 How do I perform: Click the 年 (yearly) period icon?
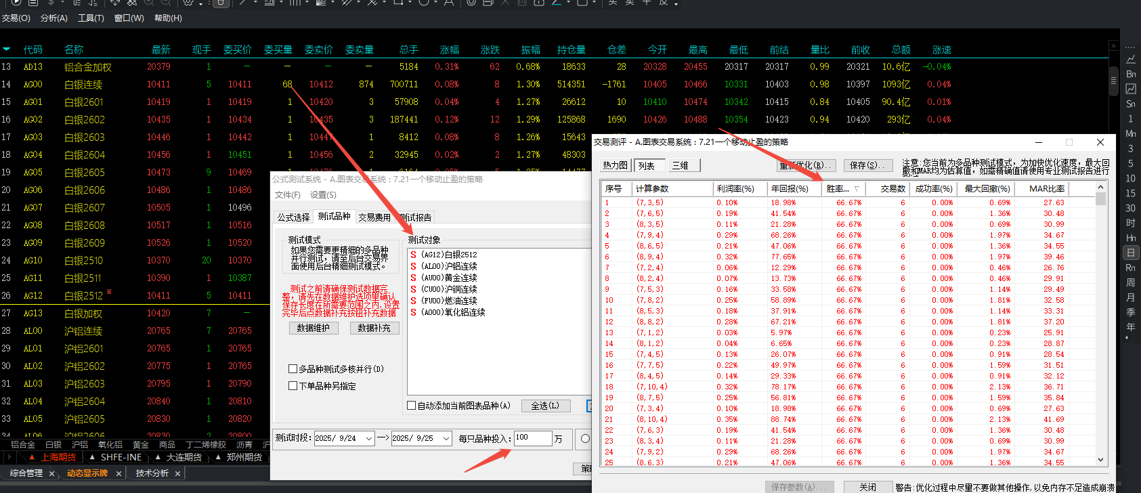coord(1131,327)
